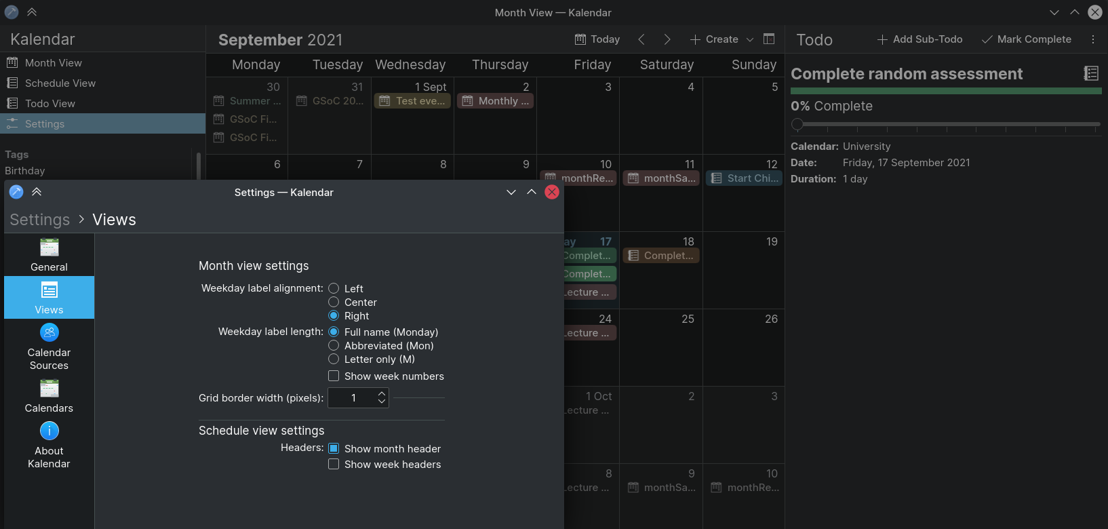Open 'GSoC 20...' event on the 31st

tap(330, 101)
